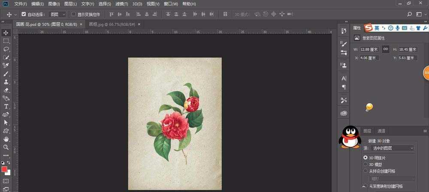Screen dimensions: 429x192
Task: Click the W width input field
Action: point(370,49)
